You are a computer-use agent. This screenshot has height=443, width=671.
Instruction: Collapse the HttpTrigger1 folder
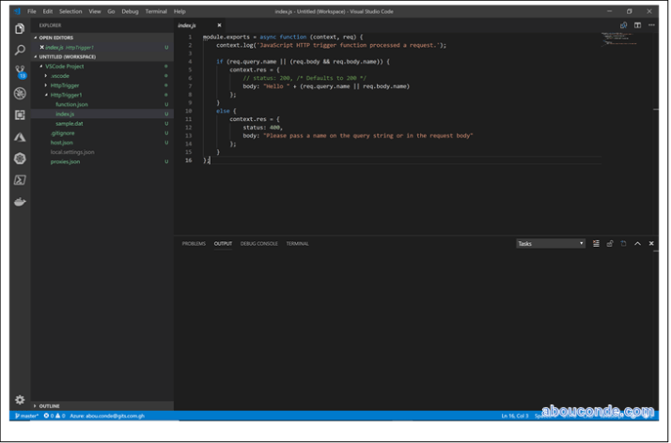click(x=66, y=95)
